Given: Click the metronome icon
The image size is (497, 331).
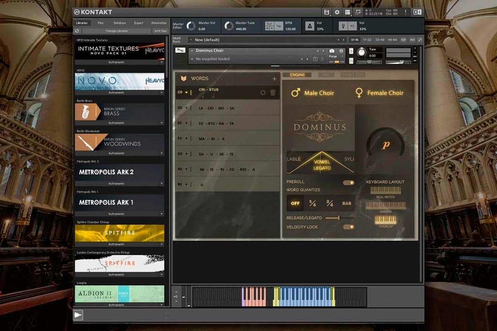Looking at the screenshot, I should click(309, 26).
